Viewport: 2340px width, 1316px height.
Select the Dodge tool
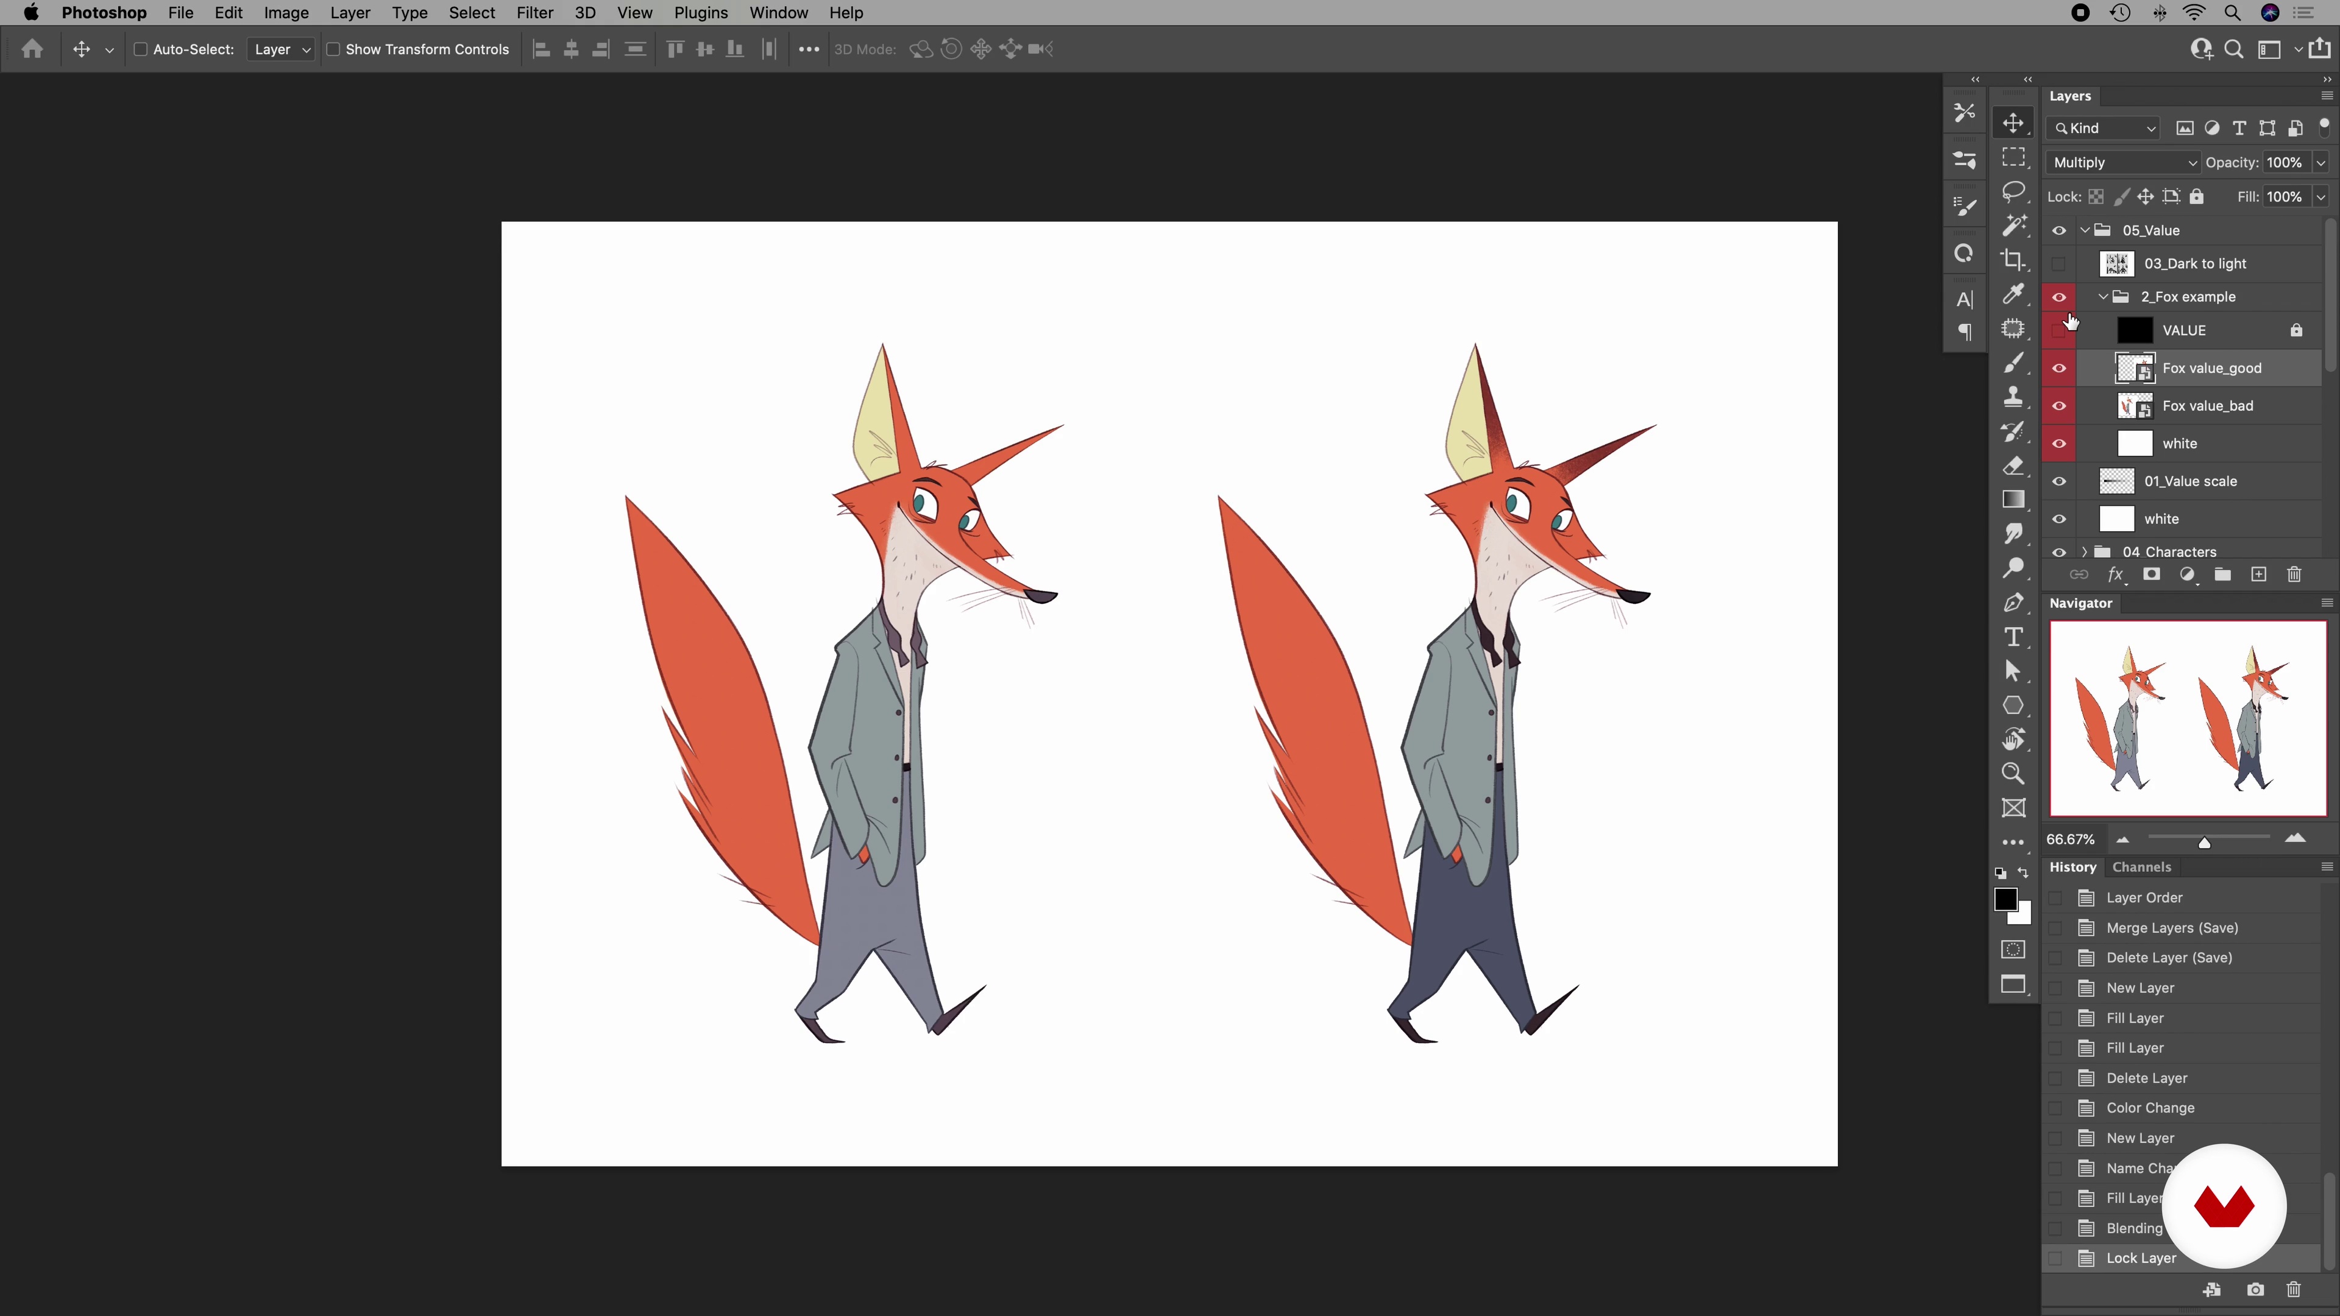coord(2013,568)
